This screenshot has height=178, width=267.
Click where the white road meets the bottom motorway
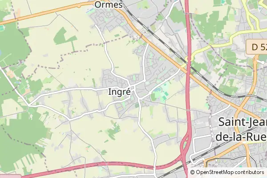pos(155,167)
